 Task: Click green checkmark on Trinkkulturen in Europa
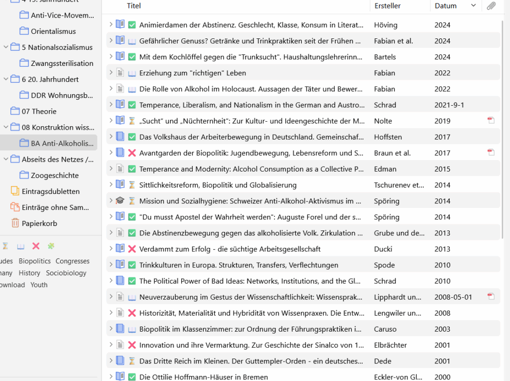(132, 265)
